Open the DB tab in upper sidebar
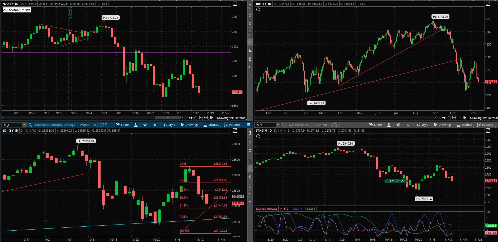 250,59
